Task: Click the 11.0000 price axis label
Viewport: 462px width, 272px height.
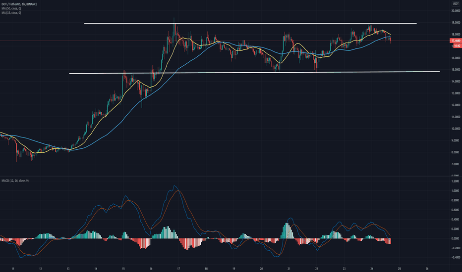Action: (x=456, y=117)
